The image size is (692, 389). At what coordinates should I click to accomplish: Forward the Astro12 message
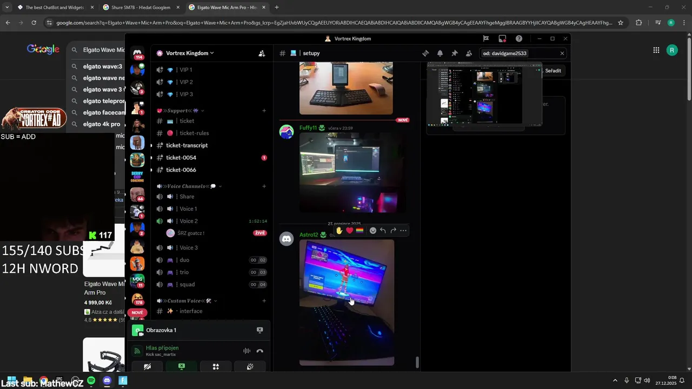click(x=393, y=231)
